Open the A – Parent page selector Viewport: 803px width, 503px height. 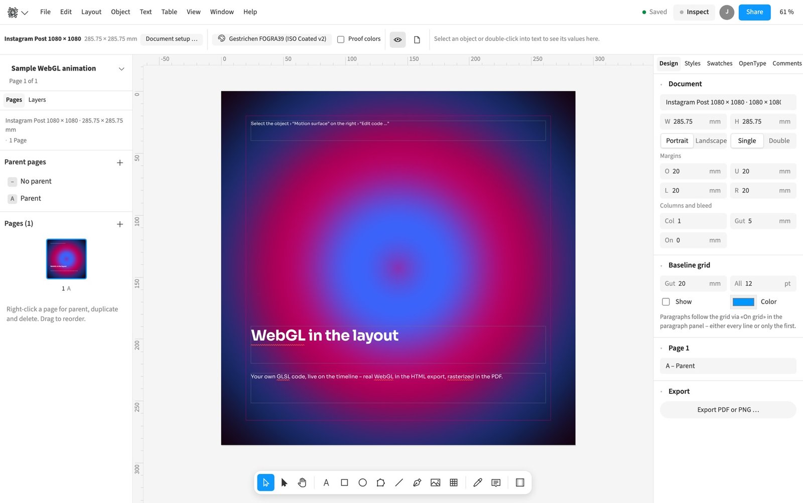[x=728, y=366]
